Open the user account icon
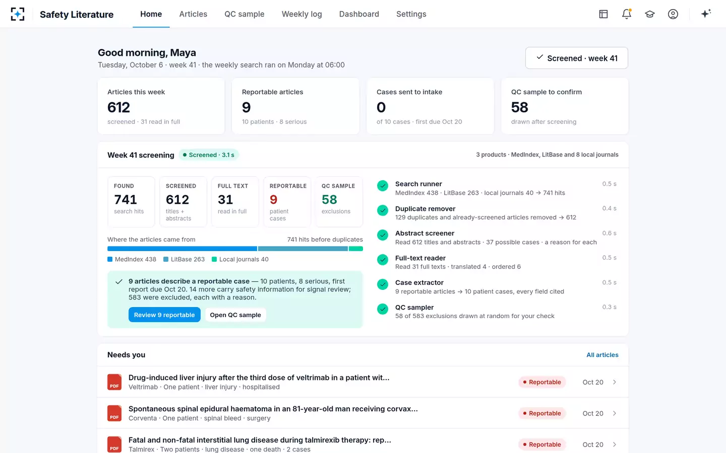This screenshot has width=726, height=453. point(673,14)
